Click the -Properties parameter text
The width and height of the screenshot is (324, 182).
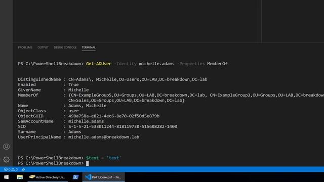click(191, 64)
